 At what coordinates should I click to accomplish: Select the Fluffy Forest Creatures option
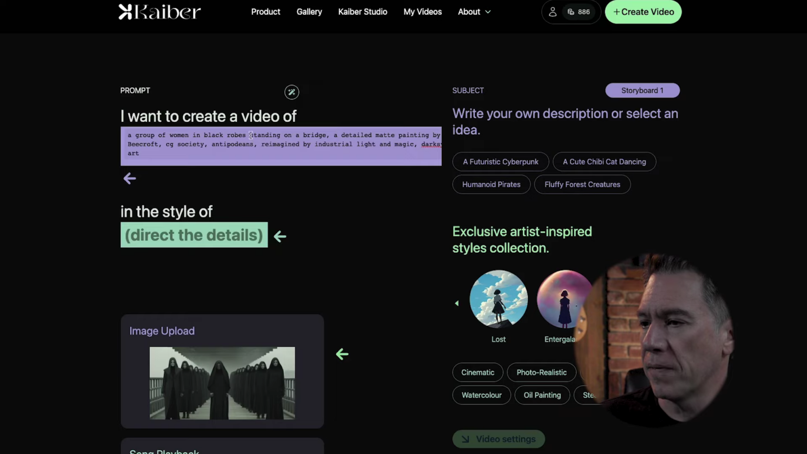click(582, 184)
